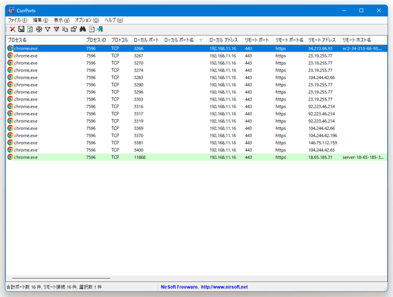Click the floppy disk save icon

click(x=21, y=29)
